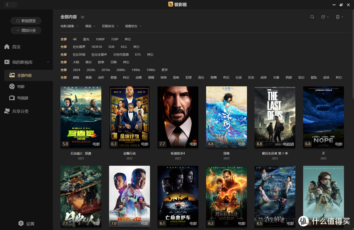Open 电影 via the film reel icon
Viewport: 354px width, 230px height.
[x=12, y=86]
